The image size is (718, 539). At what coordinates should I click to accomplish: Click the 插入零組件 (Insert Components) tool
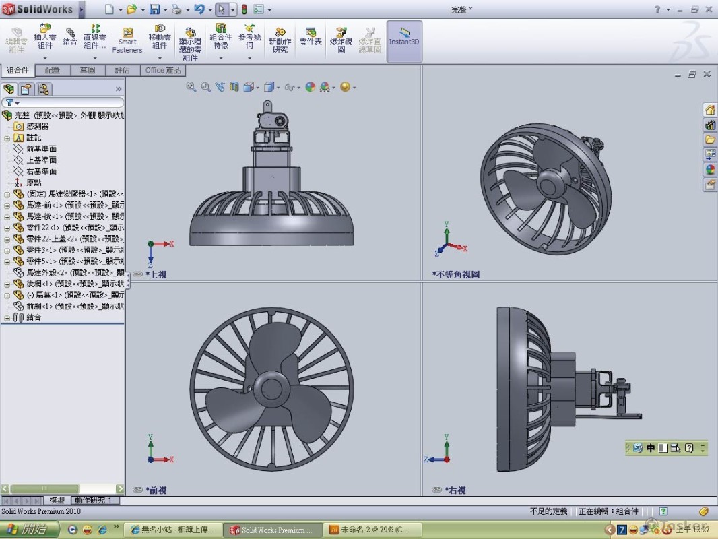[x=44, y=37]
